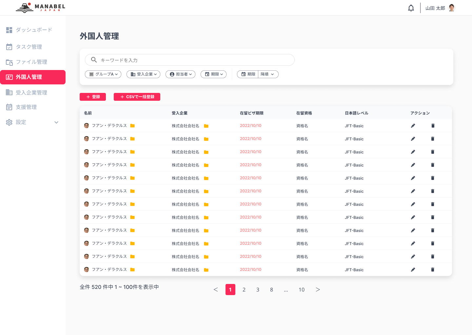Click the notification bell icon
The width and height of the screenshot is (472, 335).
click(411, 8)
